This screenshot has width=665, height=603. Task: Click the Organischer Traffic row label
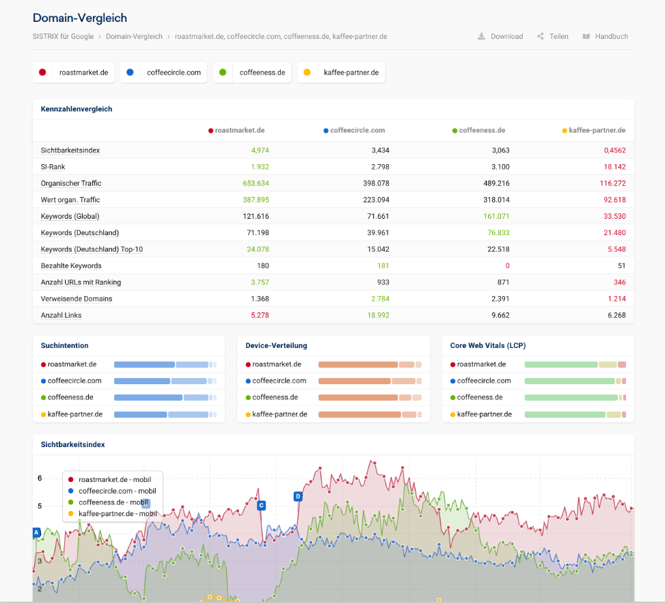pyautogui.click(x=71, y=183)
